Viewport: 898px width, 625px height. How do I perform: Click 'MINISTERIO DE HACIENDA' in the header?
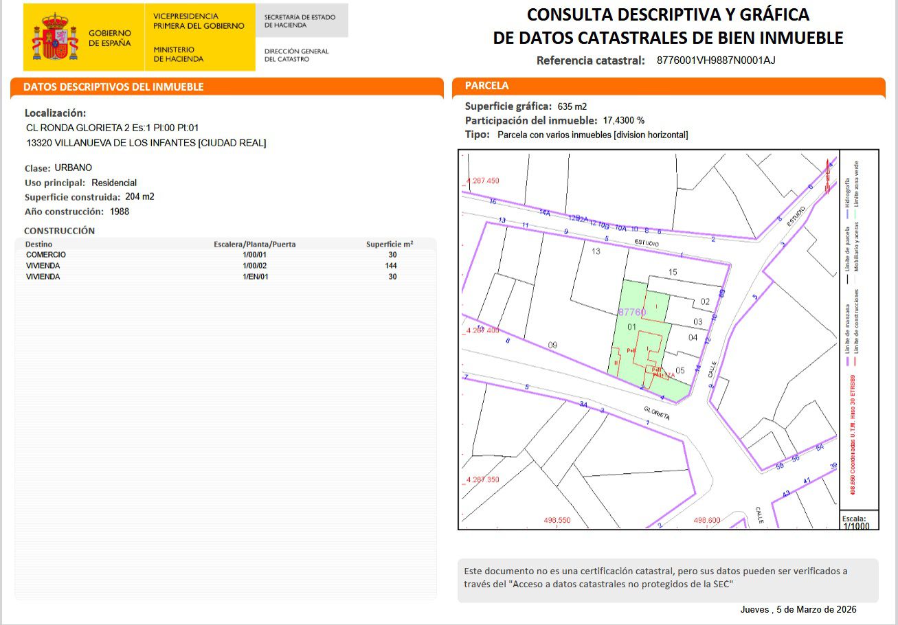(x=179, y=54)
